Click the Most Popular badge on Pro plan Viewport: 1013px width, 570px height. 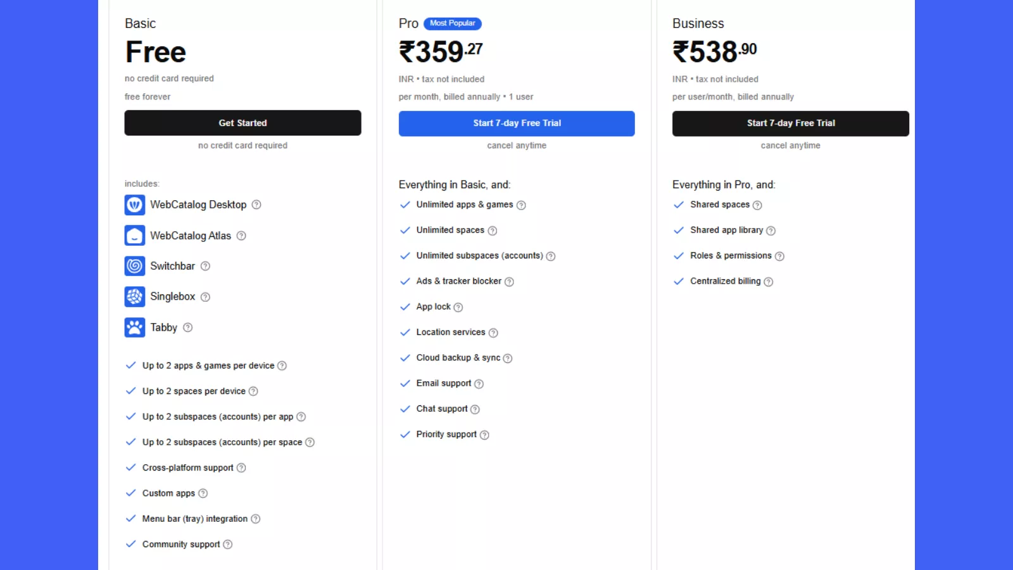(452, 23)
